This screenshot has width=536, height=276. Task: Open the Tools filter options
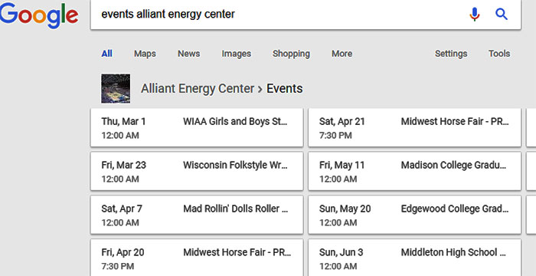[499, 54]
